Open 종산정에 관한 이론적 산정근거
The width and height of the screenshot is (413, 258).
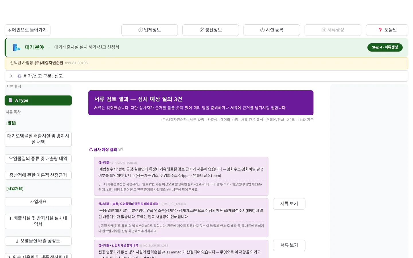point(38,175)
